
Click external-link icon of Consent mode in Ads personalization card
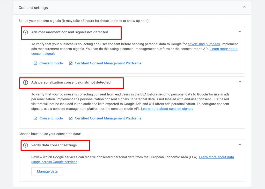(x=35, y=118)
